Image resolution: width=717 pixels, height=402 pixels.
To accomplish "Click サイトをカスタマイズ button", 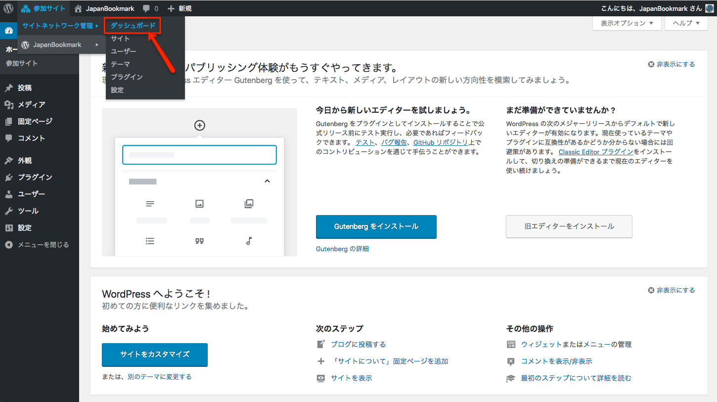I will (x=155, y=355).
